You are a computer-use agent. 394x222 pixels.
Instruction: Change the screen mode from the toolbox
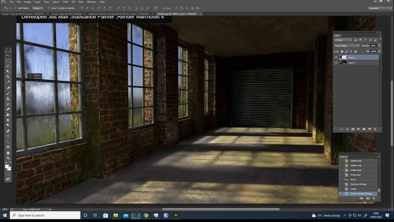click(x=8, y=179)
